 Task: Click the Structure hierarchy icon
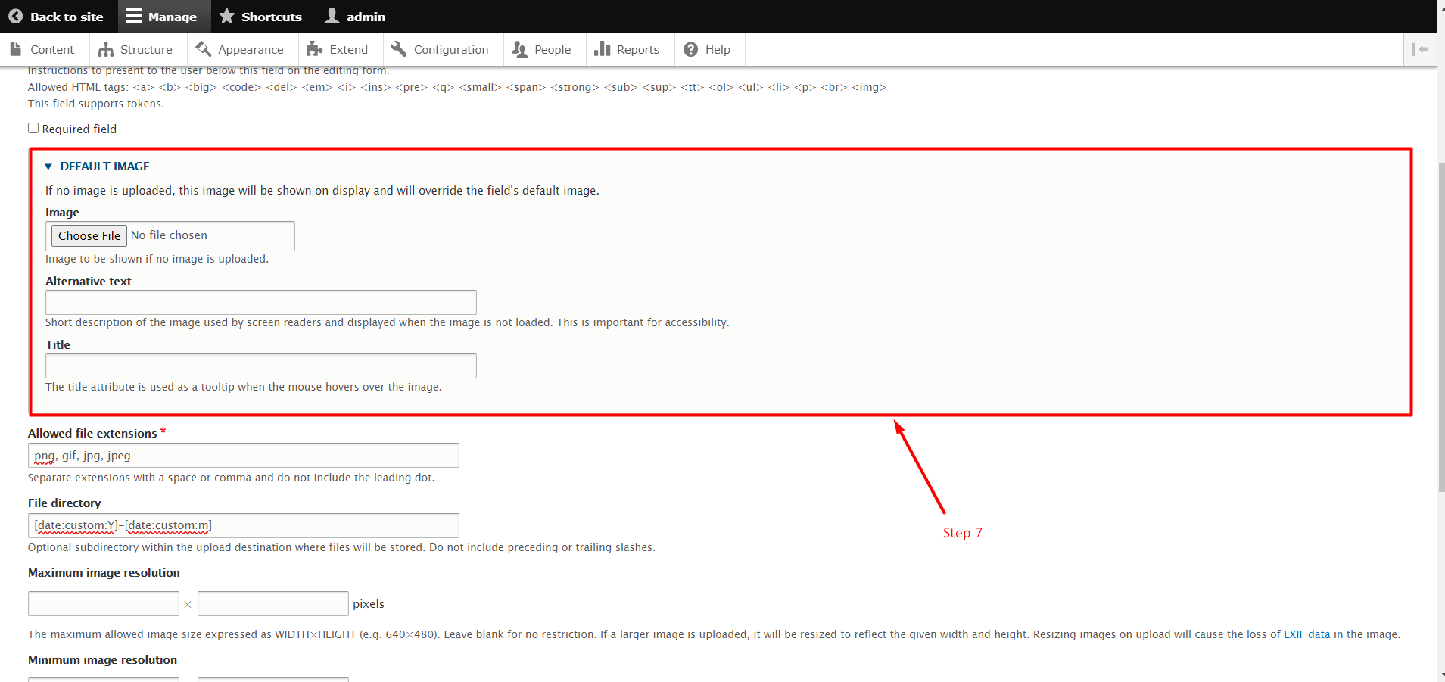106,49
